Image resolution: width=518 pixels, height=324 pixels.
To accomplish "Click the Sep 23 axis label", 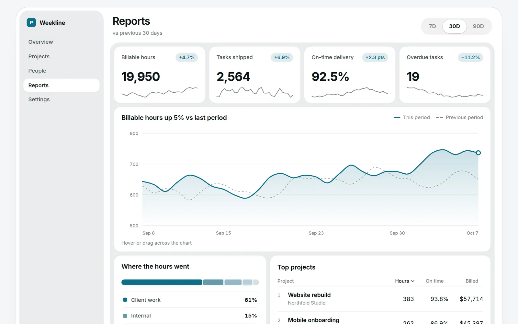I will point(316,233).
